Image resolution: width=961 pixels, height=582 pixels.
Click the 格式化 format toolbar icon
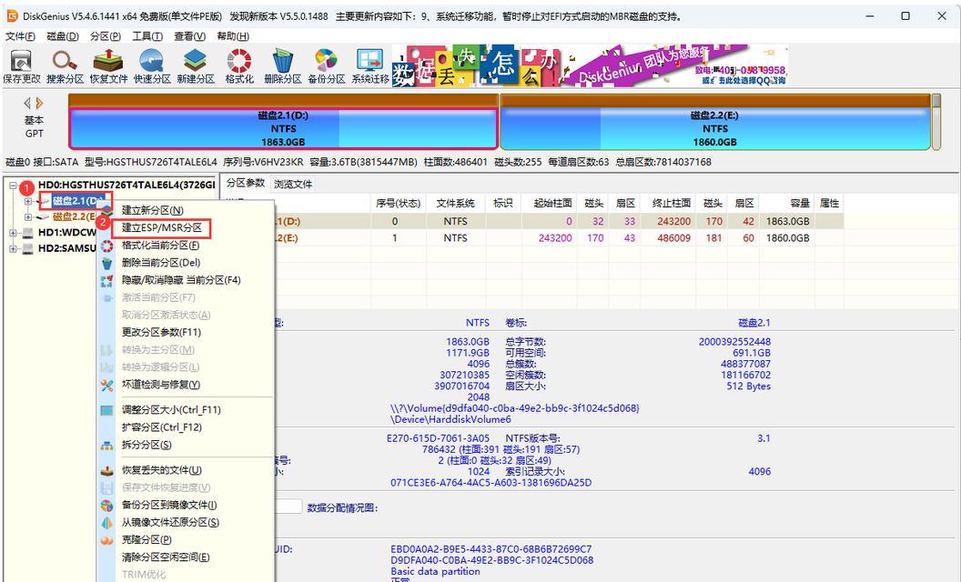[x=239, y=66]
